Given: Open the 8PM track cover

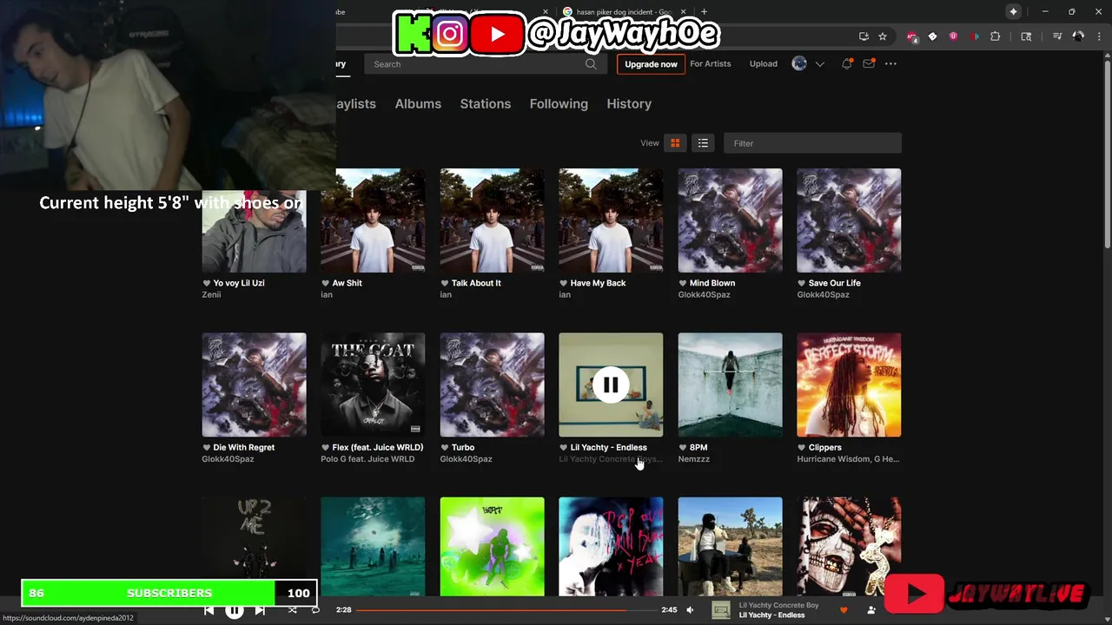Looking at the screenshot, I should 730,385.
